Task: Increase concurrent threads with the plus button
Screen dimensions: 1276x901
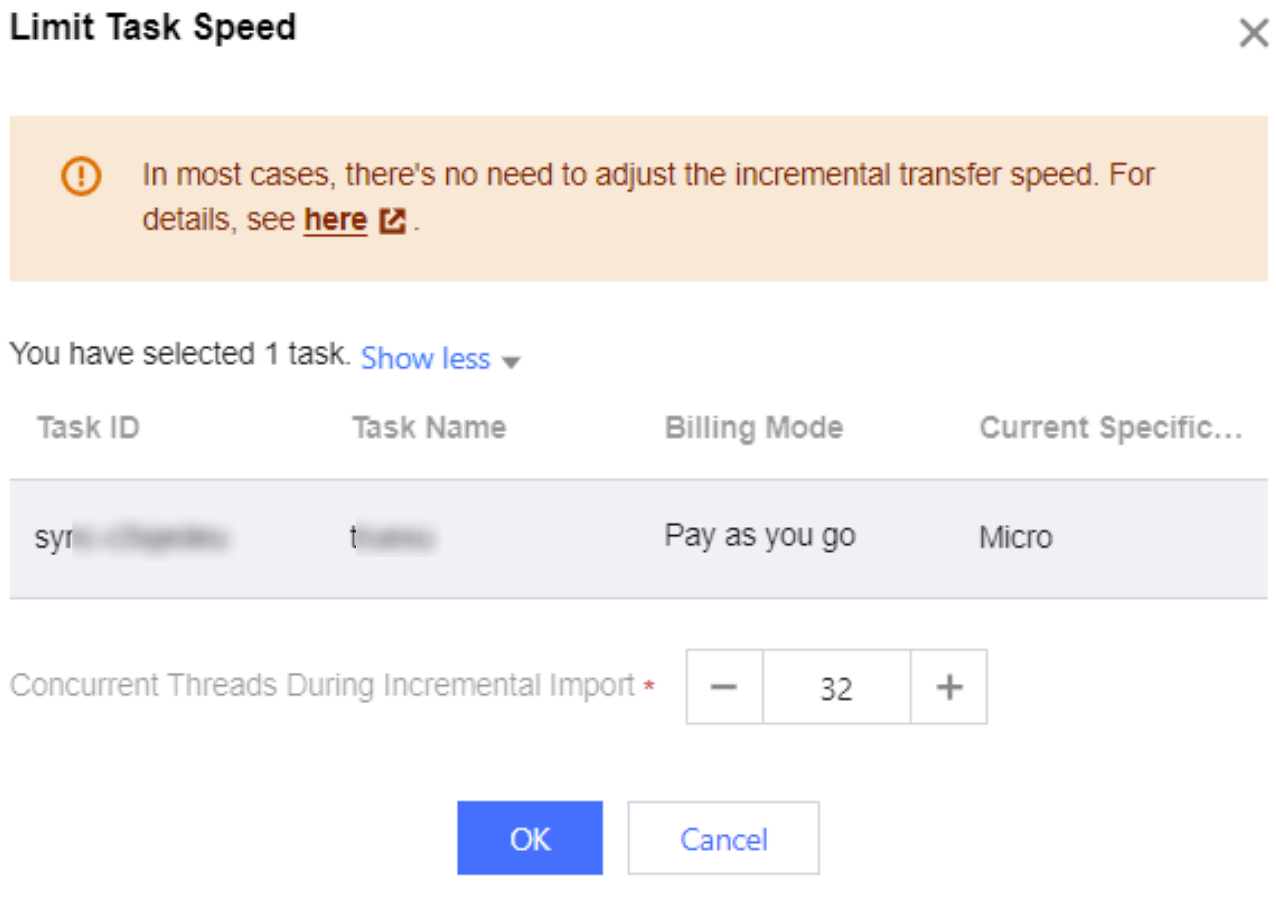Action: pos(948,687)
